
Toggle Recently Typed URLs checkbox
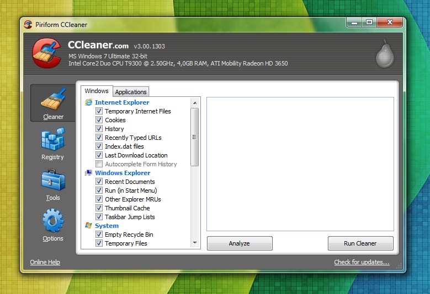point(99,137)
